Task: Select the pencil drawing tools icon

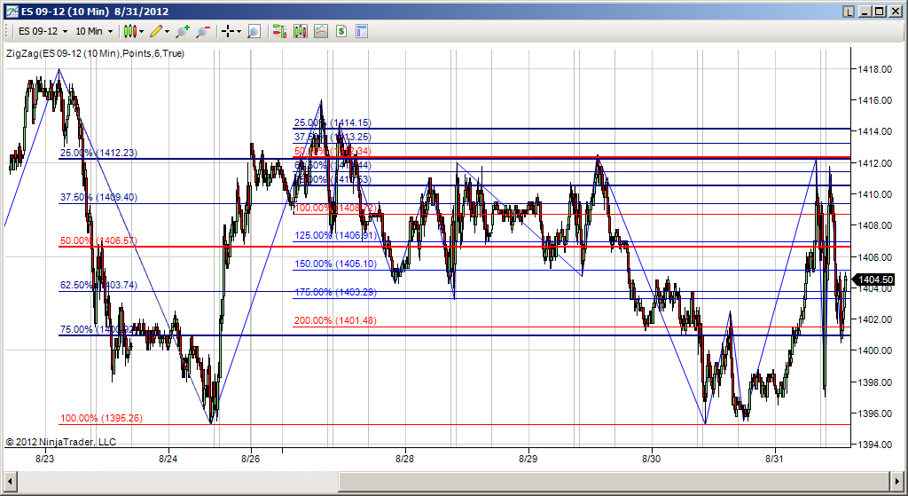Action: 156,31
